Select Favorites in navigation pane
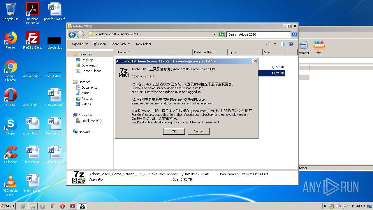This screenshot has height=210, width=373. pos(85,54)
